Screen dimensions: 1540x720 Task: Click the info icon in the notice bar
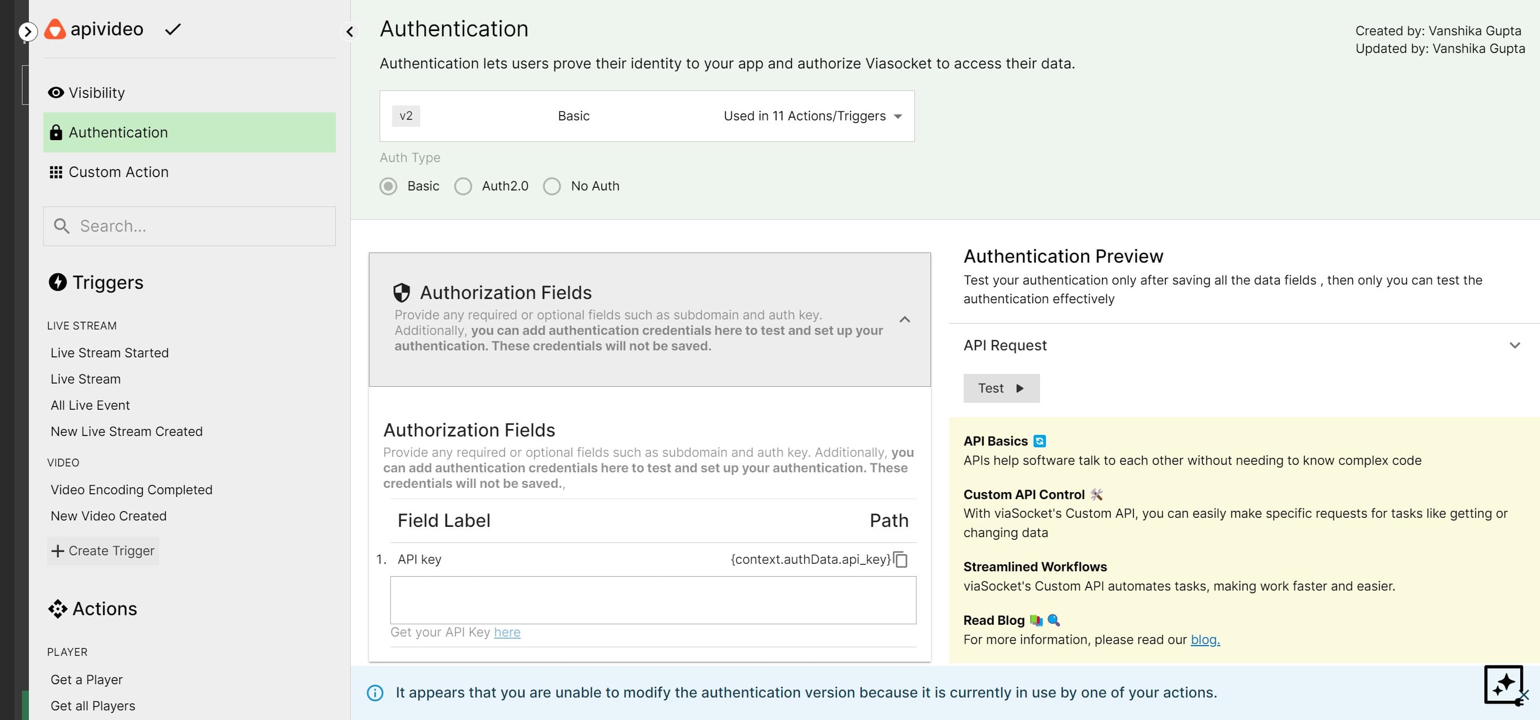point(375,693)
